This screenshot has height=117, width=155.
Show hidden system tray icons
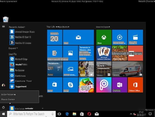(131, 114)
